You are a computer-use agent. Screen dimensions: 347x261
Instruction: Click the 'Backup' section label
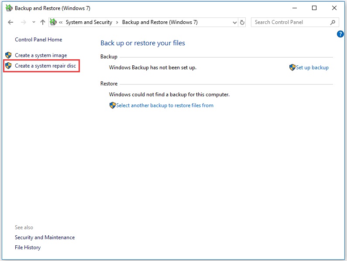pos(109,57)
